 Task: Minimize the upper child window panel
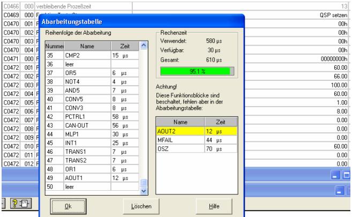click(x=336, y=174)
